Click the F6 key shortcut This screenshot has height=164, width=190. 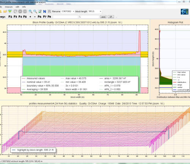(x=40, y=17)
